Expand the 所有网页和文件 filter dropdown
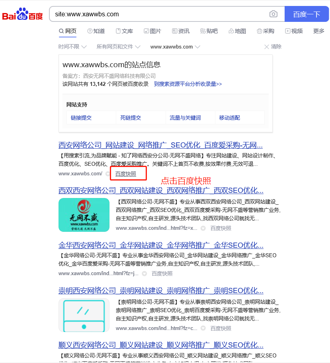The width and height of the screenshot is (330, 363). coord(118,47)
